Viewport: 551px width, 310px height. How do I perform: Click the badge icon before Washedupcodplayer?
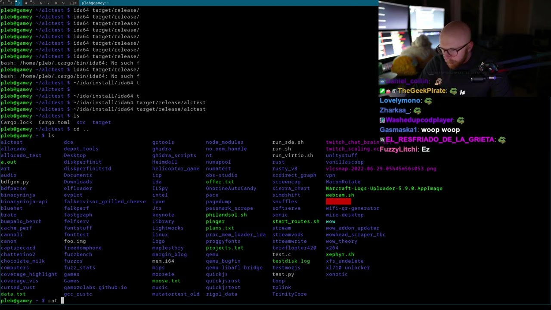pyautogui.click(x=382, y=120)
